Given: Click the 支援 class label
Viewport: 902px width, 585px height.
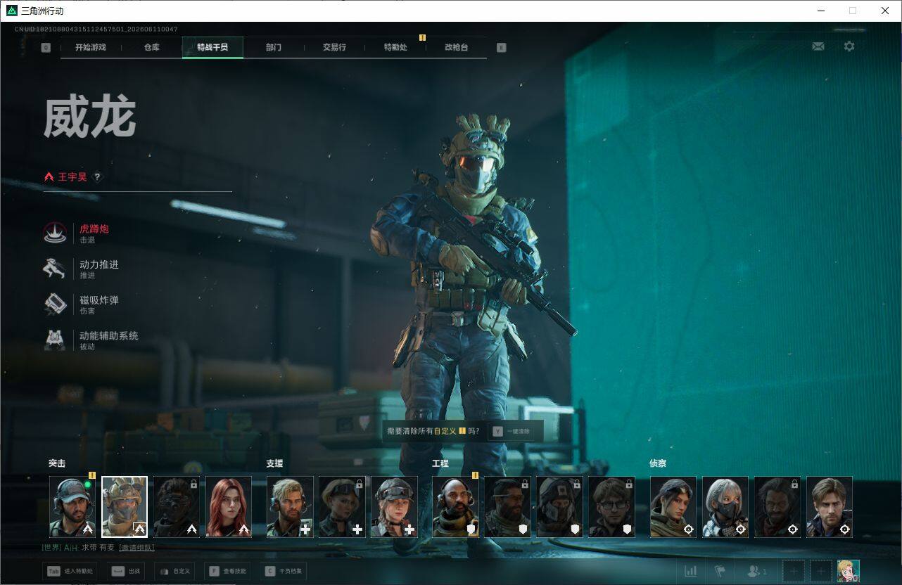Looking at the screenshot, I should pyautogui.click(x=274, y=463).
